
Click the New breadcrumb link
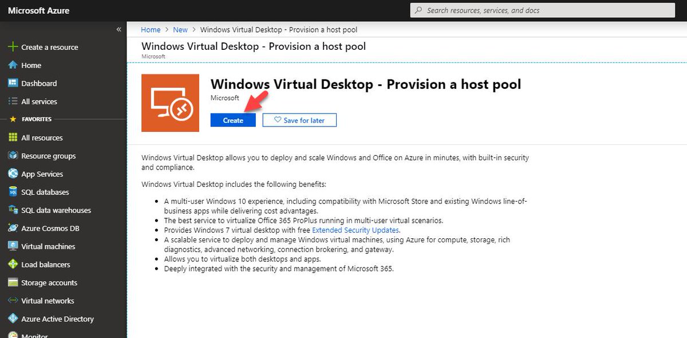[x=180, y=29]
